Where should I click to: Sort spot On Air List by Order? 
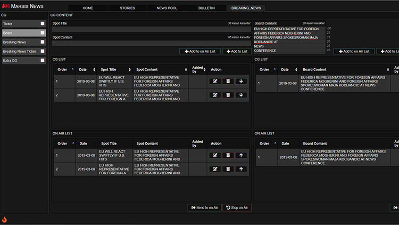point(63,143)
